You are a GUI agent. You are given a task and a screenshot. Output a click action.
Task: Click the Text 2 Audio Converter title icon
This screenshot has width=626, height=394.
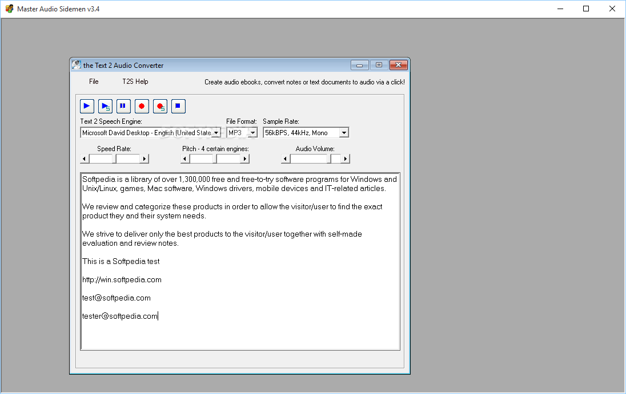(x=77, y=65)
